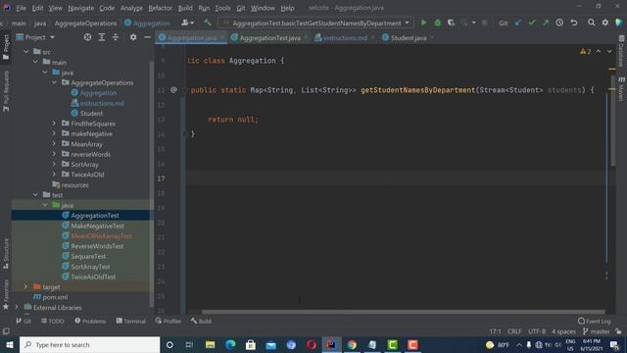Open the warnings indicator showing 2
627x353 pixels.
(586, 51)
